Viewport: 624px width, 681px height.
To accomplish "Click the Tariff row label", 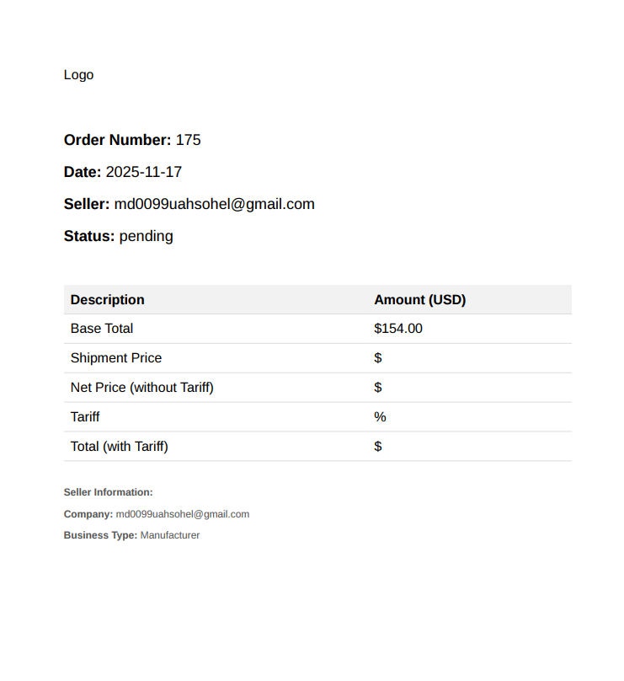I will [x=85, y=417].
